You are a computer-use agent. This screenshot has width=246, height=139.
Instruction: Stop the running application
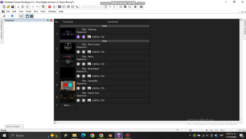point(135,7)
